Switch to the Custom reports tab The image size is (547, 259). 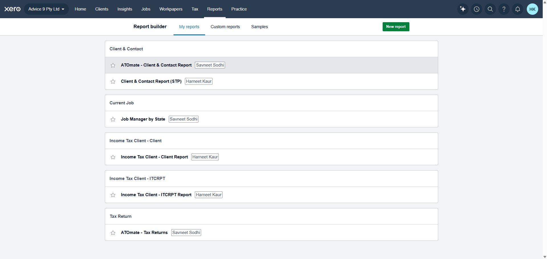point(225,27)
